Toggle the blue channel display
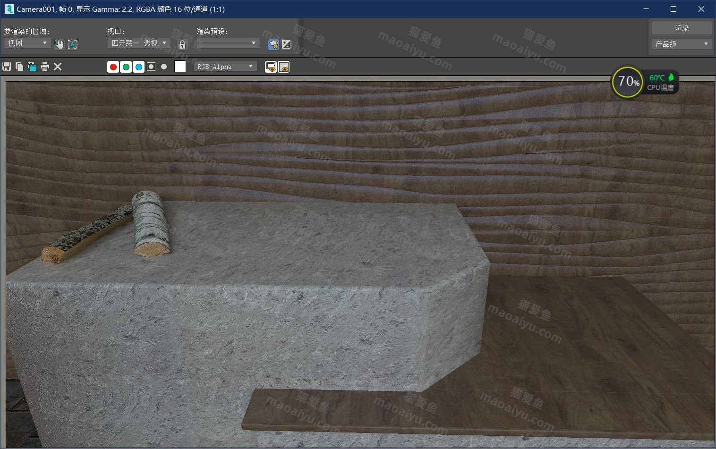Image resolution: width=716 pixels, height=449 pixels. tap(139, 67)
